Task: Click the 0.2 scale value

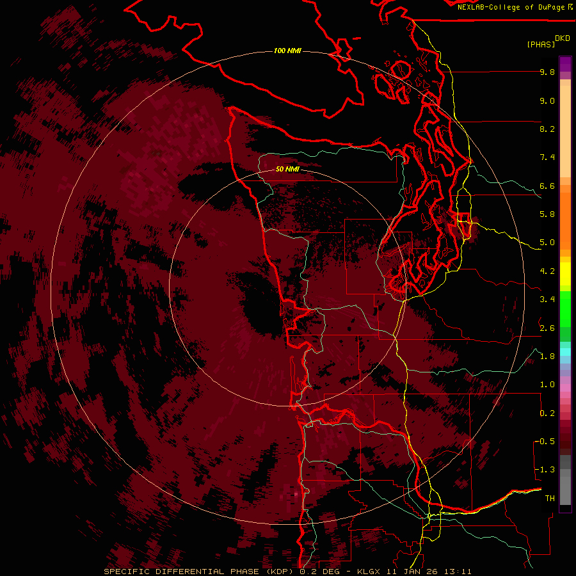Action: [x=547, y=413]
